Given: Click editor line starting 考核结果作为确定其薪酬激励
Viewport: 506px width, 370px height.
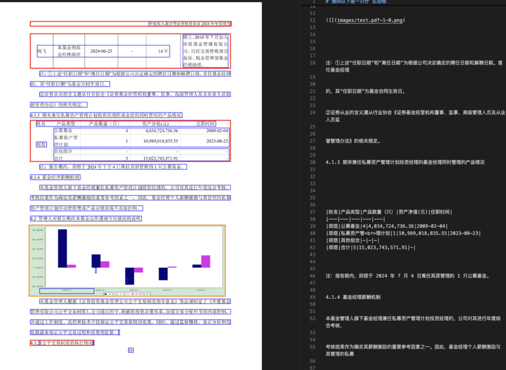Looking at the screenshot, I should (413, 350).
